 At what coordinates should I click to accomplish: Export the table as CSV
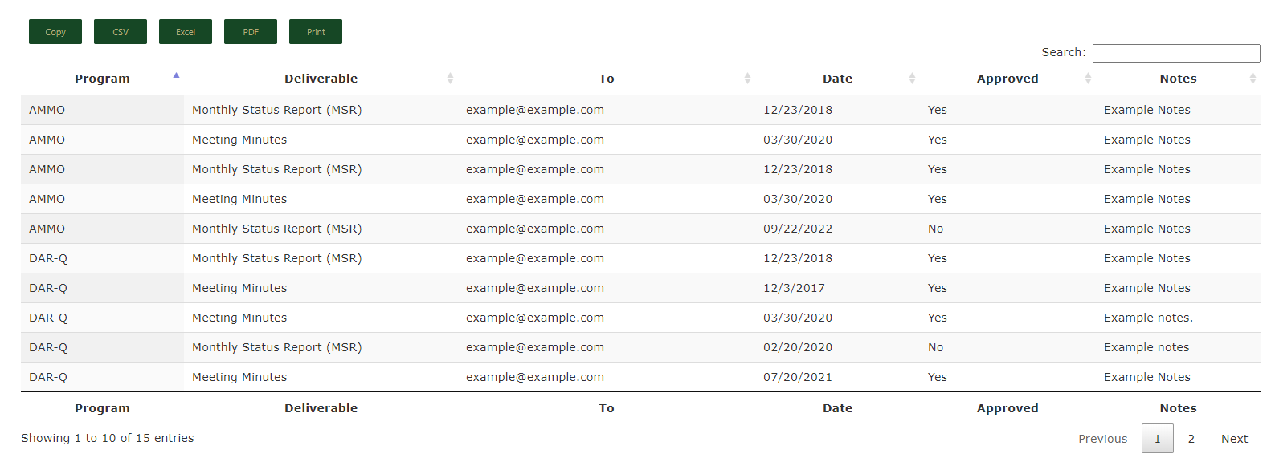click(120, 31)
